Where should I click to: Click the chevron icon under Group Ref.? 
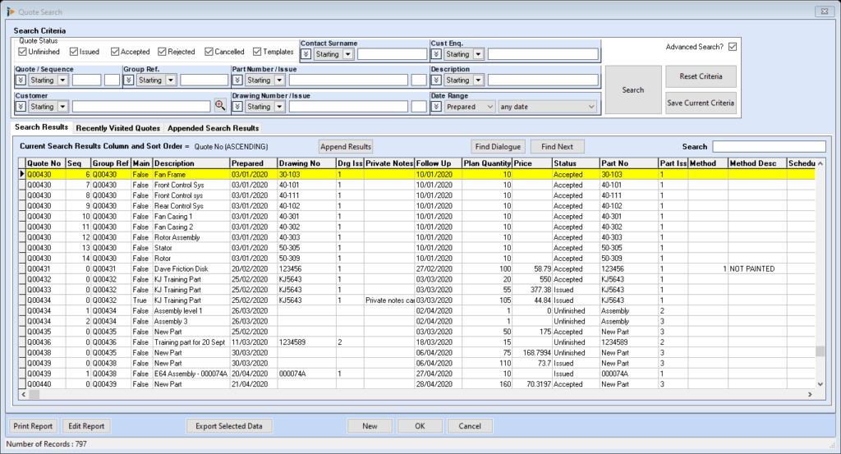[129, 80]
